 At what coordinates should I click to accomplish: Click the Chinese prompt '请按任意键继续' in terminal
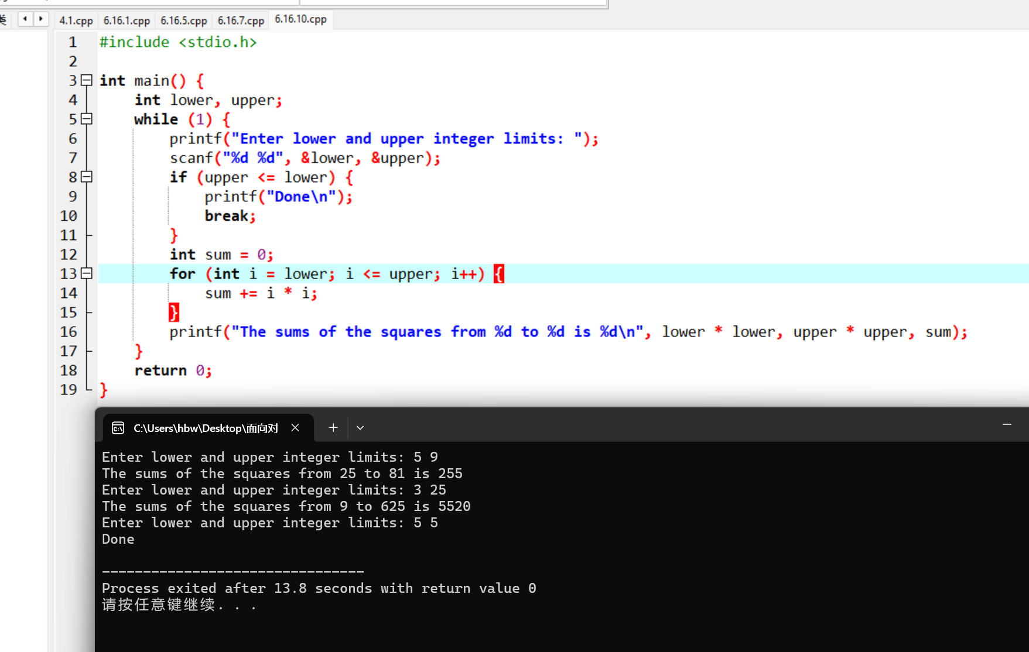159,605
